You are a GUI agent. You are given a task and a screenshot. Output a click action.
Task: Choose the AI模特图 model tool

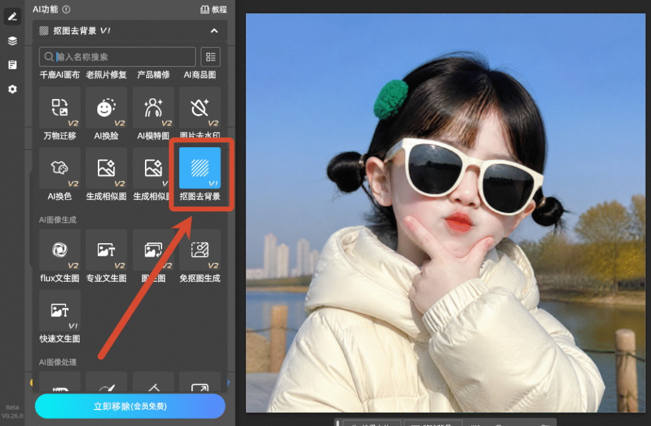tap(153, 108)
